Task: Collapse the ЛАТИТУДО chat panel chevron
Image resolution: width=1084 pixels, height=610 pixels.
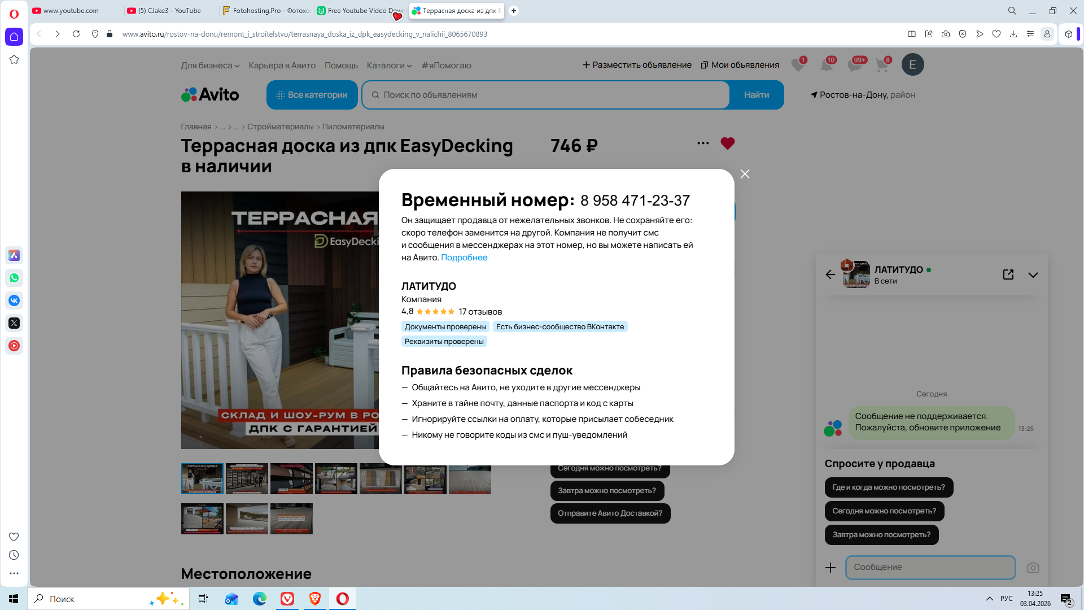Action: (1033, 275)
